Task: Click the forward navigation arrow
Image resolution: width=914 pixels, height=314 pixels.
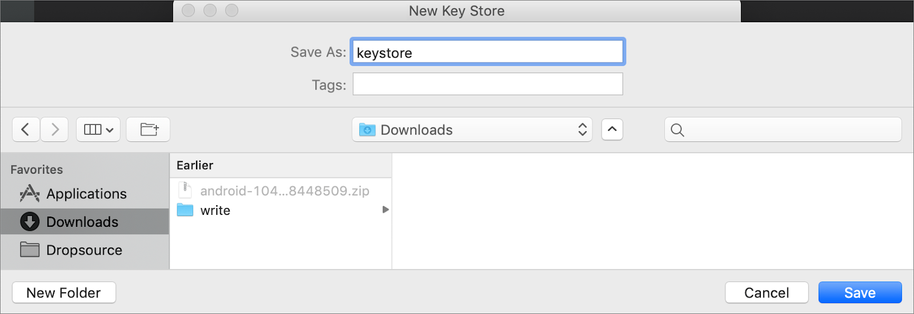Action: [55, 129]
